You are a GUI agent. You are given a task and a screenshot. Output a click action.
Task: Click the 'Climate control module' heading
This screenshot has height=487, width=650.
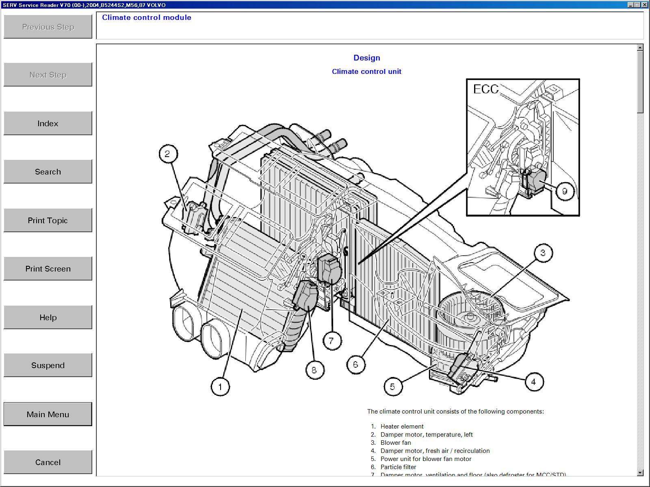tap(147, 17)
